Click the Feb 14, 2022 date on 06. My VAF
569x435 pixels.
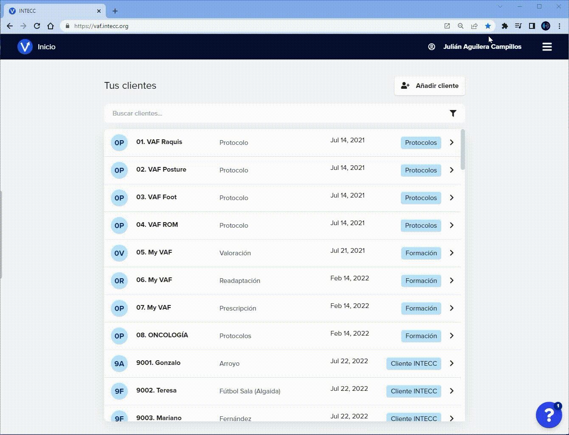[x=349, y=278]
